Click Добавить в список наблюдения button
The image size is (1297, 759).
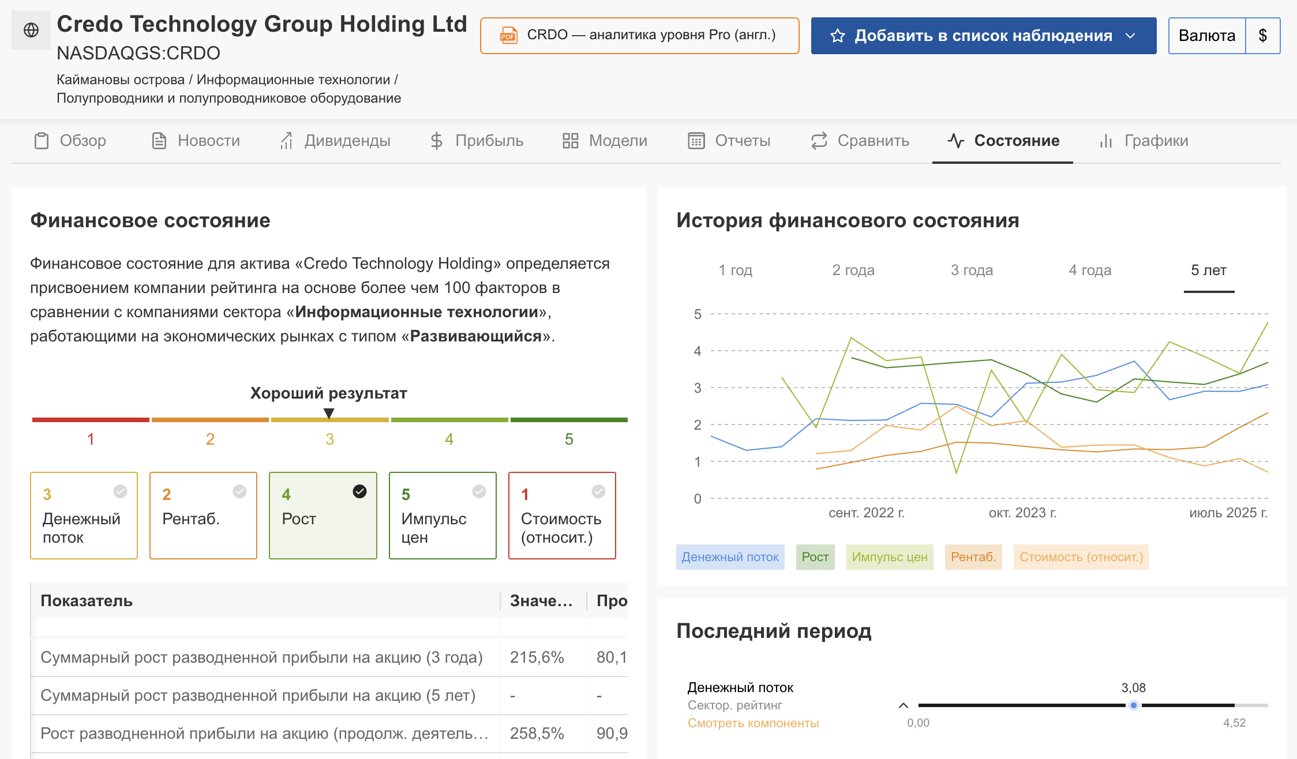(984, 36)
